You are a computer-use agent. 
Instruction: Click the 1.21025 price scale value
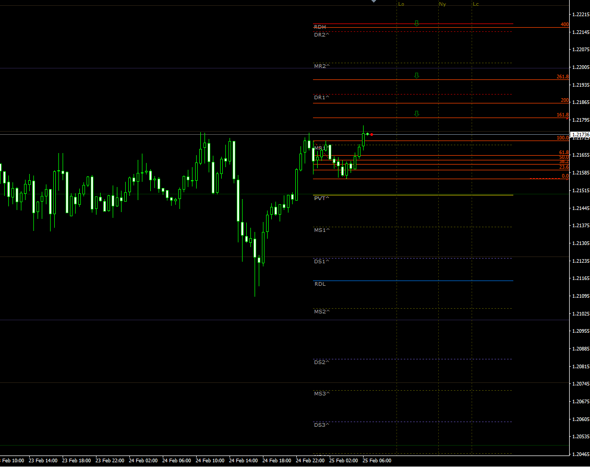pyautogui.click(x=581, y=313)
